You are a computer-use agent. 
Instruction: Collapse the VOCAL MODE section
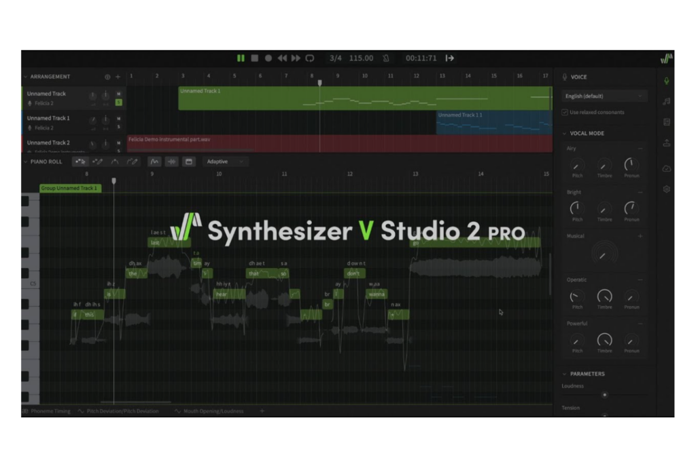[x=565, y=134]
